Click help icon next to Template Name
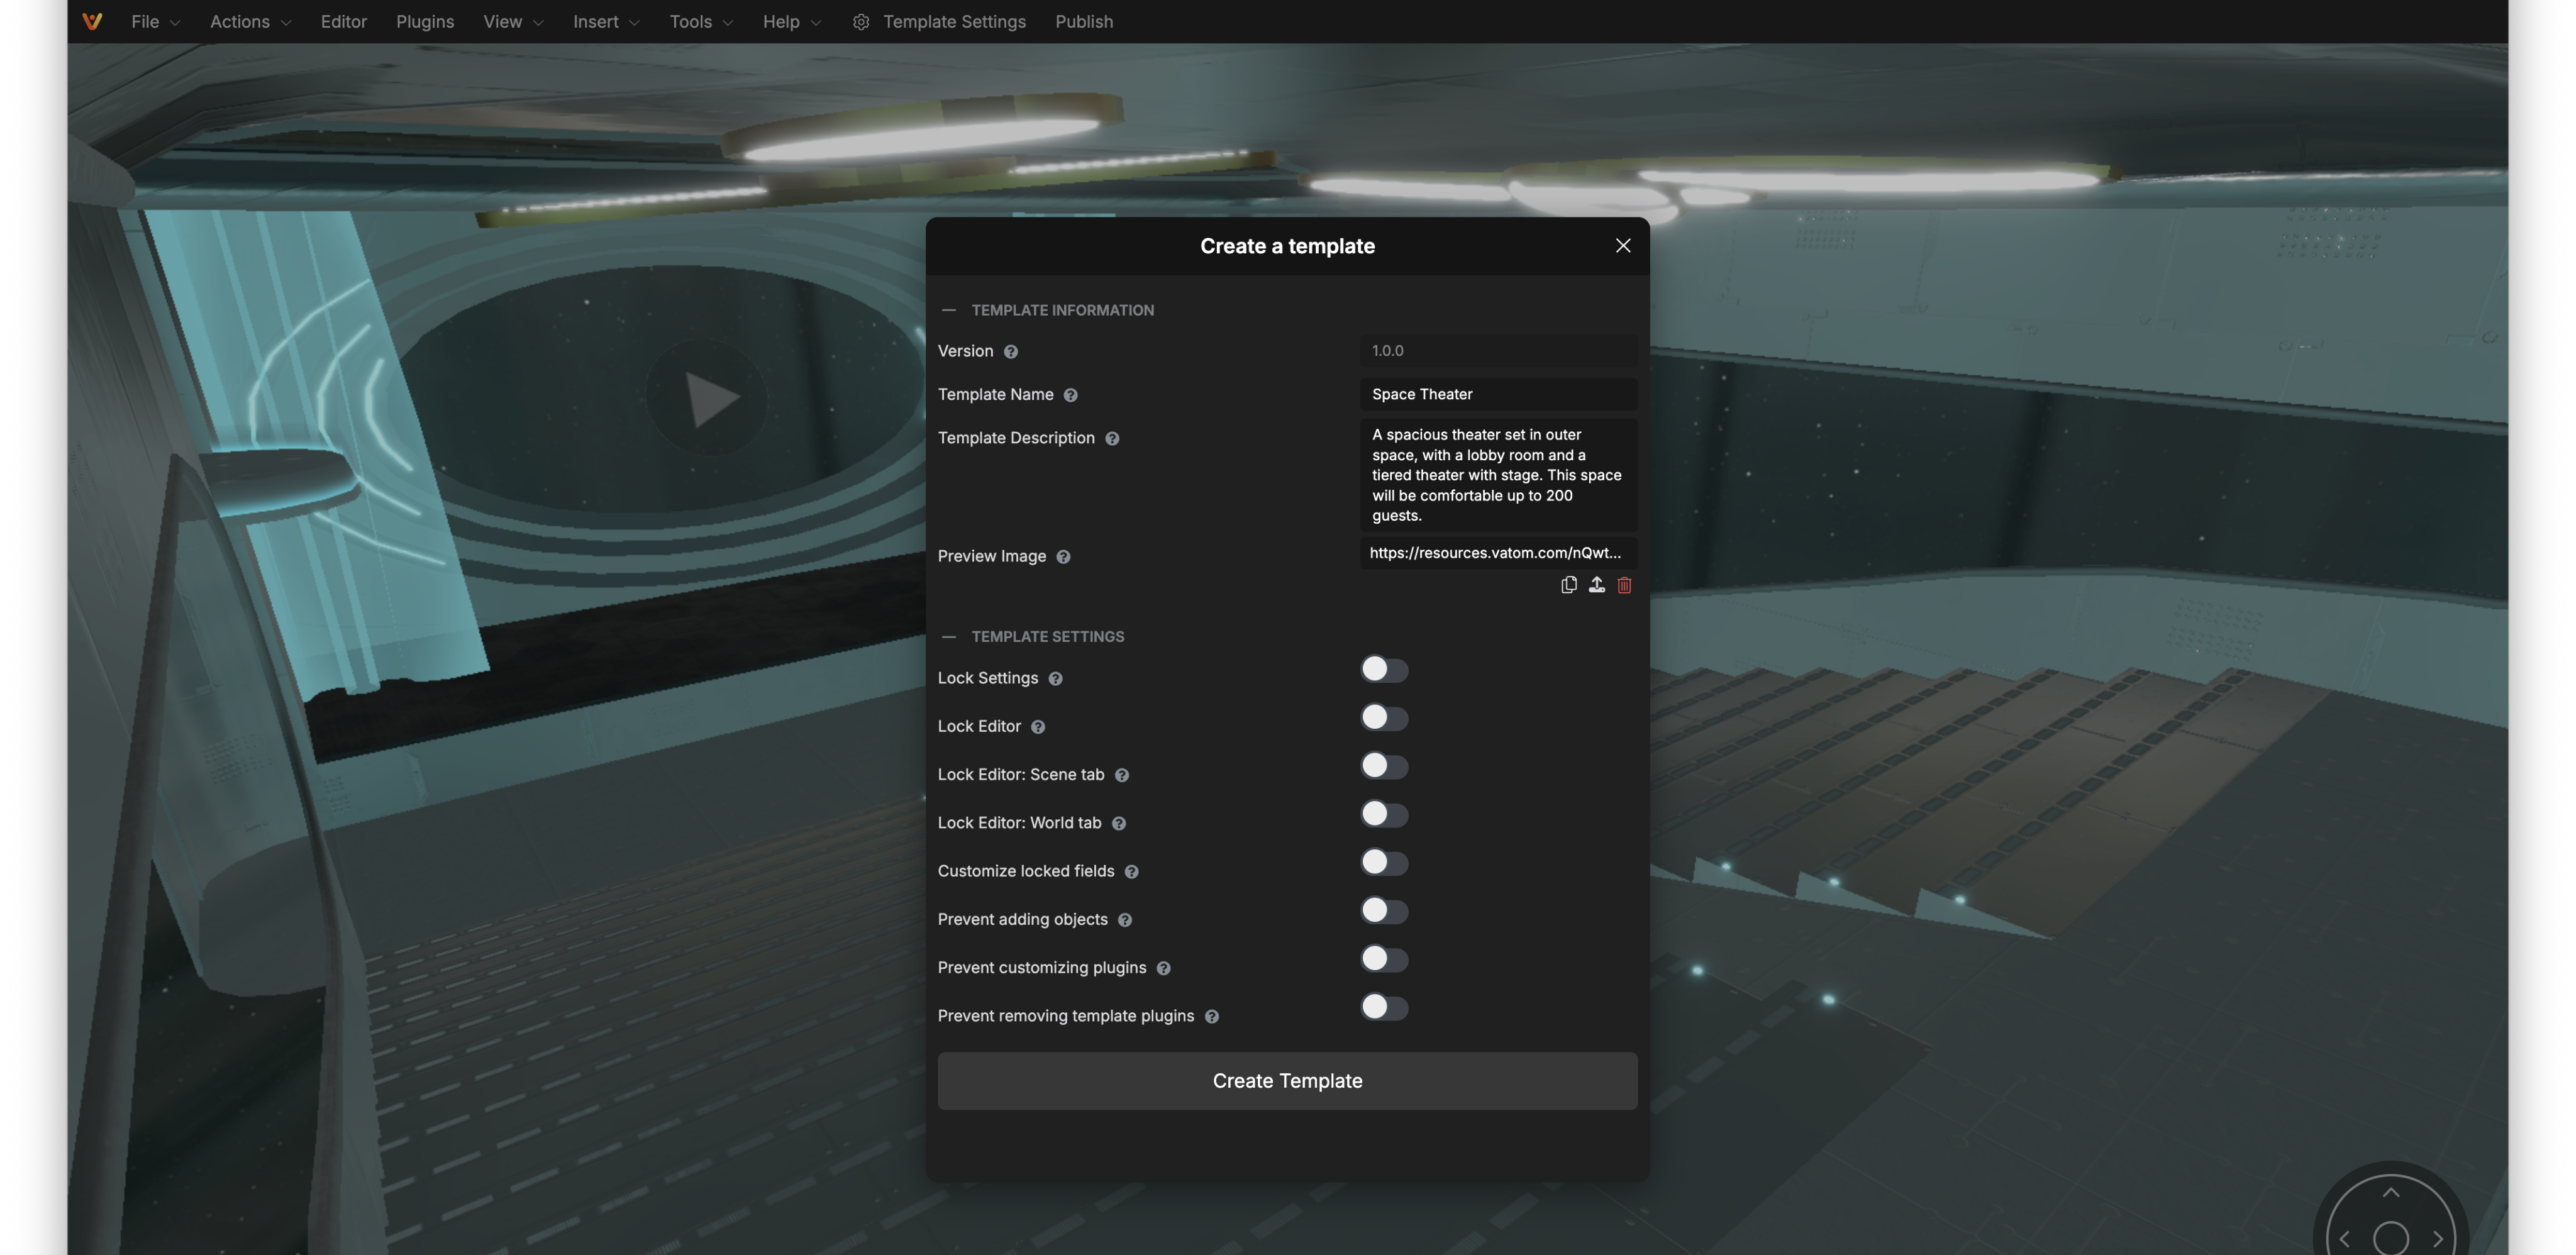This screenshot has width=2576, height=1255. pyautogui.click(x=1071, y=395)
